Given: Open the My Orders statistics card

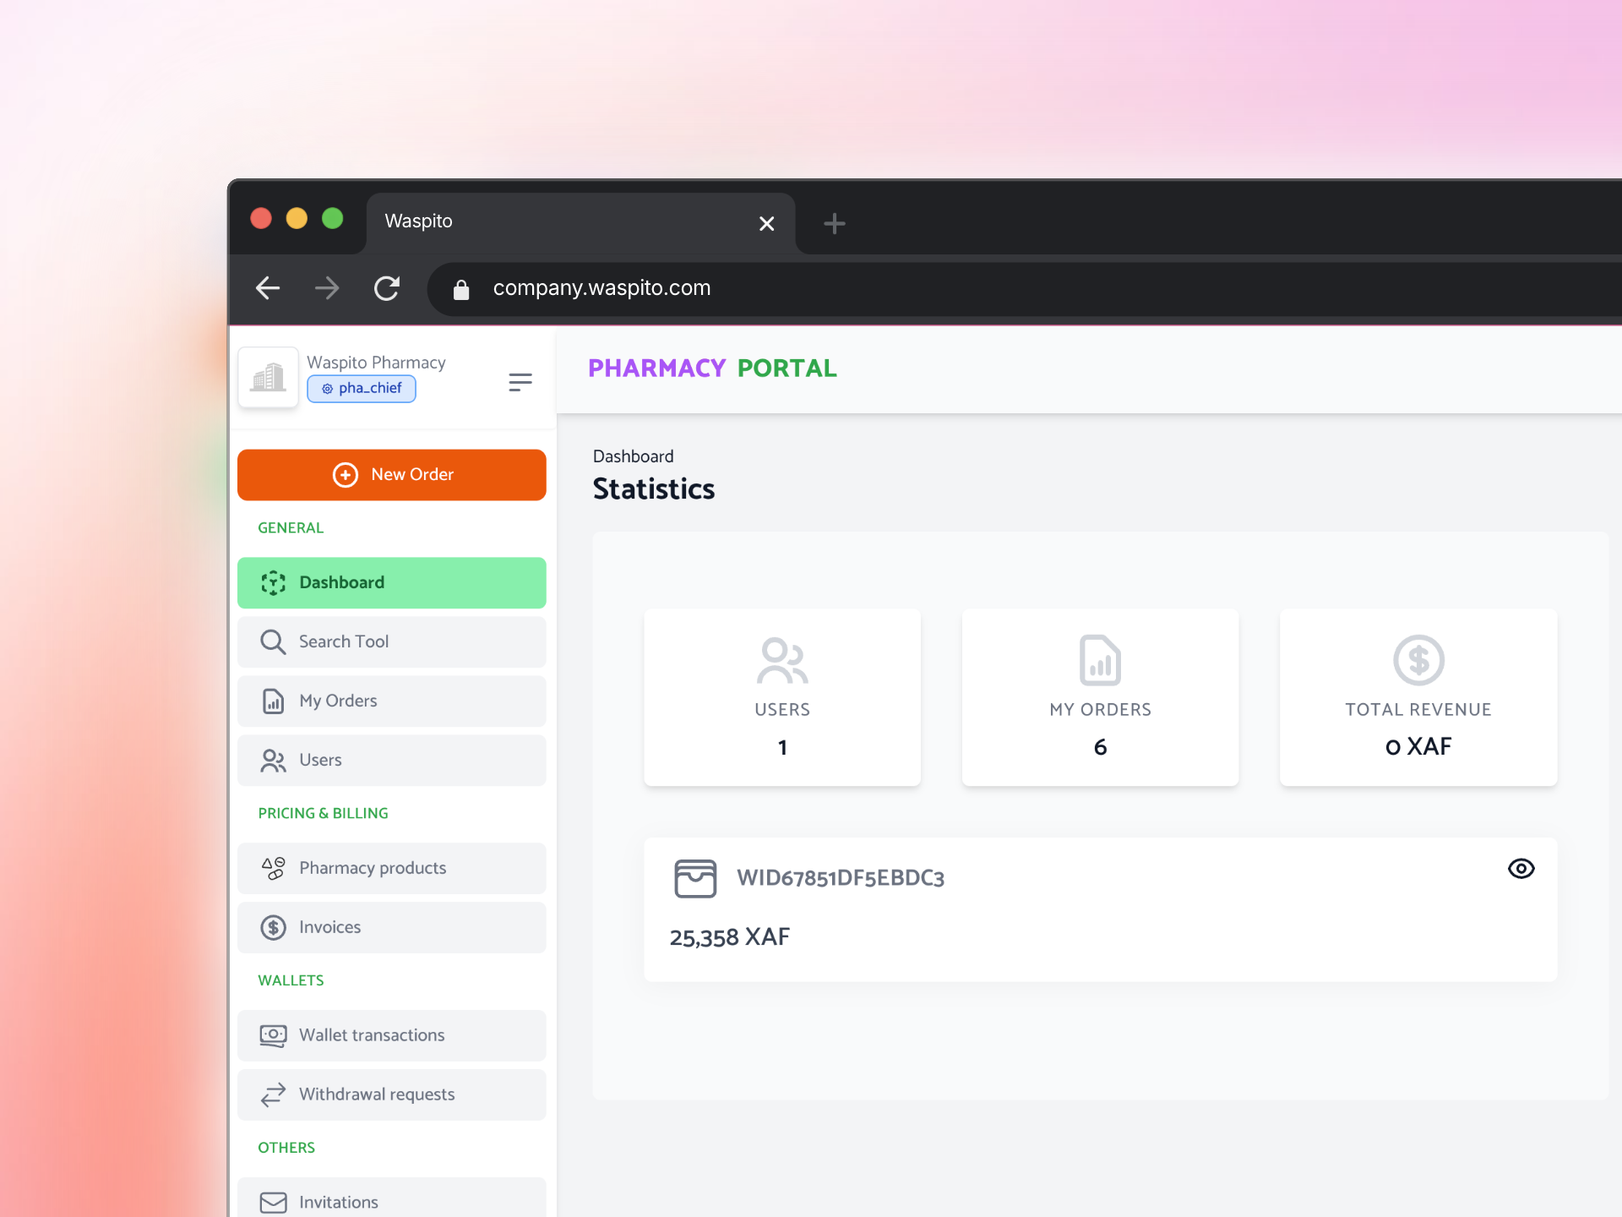Looking at the screenshot, I should pos(1100,698).
